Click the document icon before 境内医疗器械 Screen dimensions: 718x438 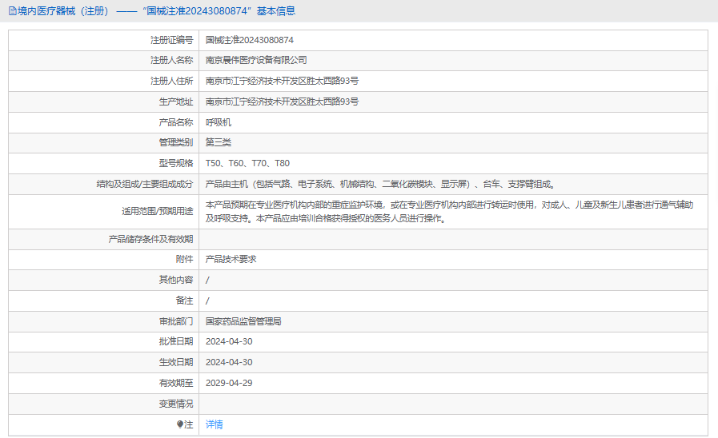[12, 11]
